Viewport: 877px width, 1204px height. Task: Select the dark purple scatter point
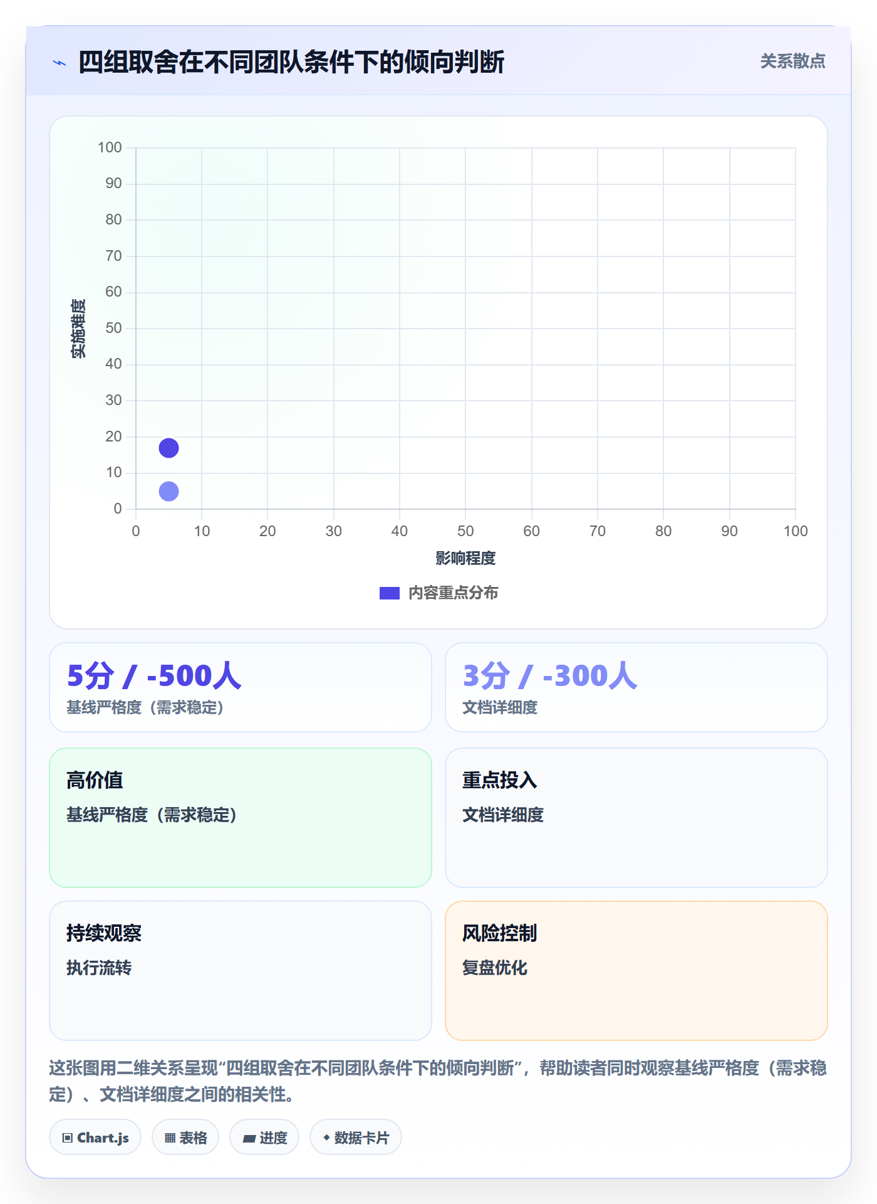(x=169, y=448)
